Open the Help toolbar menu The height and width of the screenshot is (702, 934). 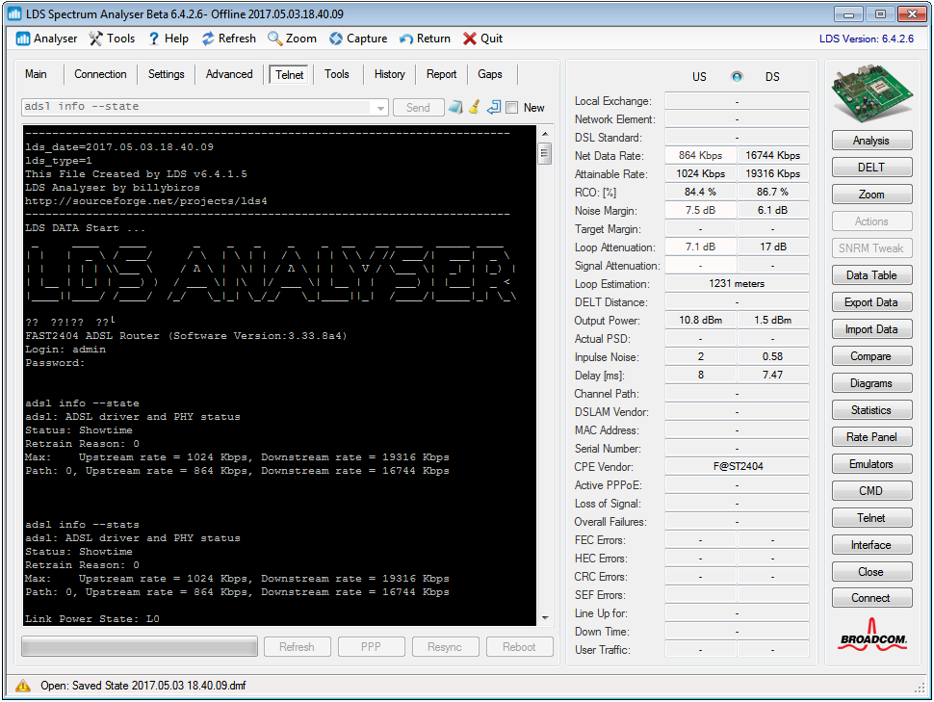pyautogui.click(x=168, y=39)
